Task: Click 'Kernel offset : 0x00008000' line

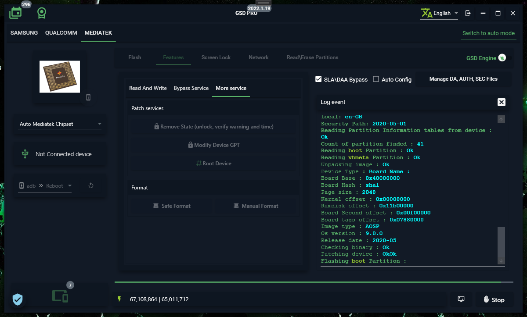Action: click(365, 199)
